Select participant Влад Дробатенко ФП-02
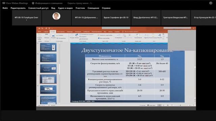 146,18
